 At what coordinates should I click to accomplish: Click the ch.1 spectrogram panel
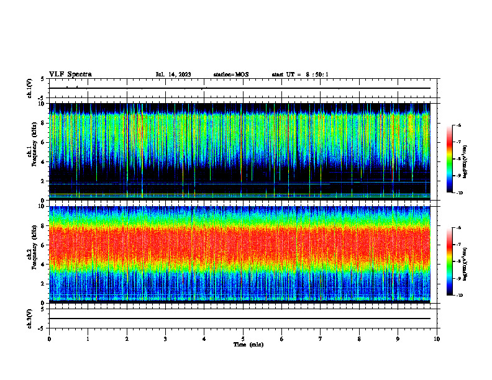coord(240,152)
